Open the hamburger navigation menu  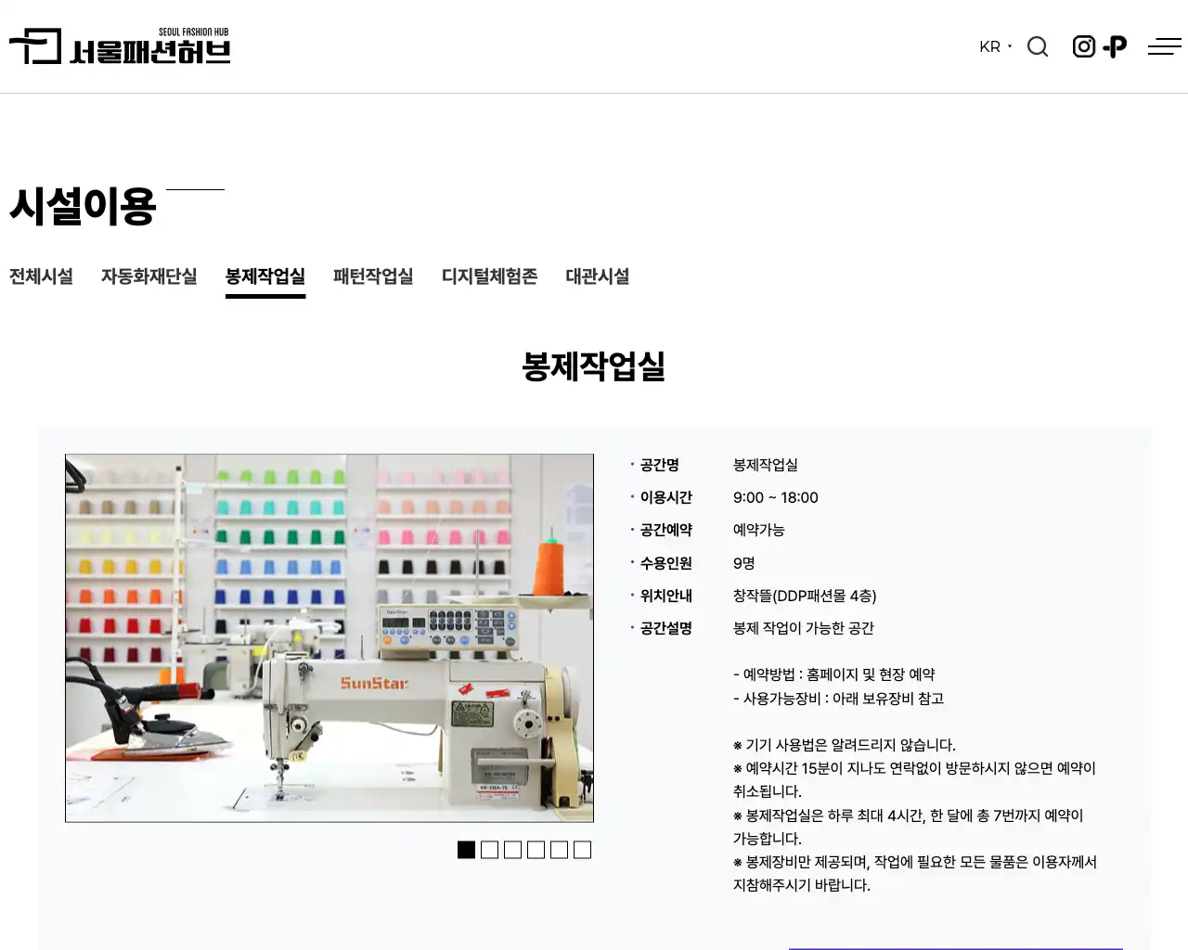coord(1165,45)
